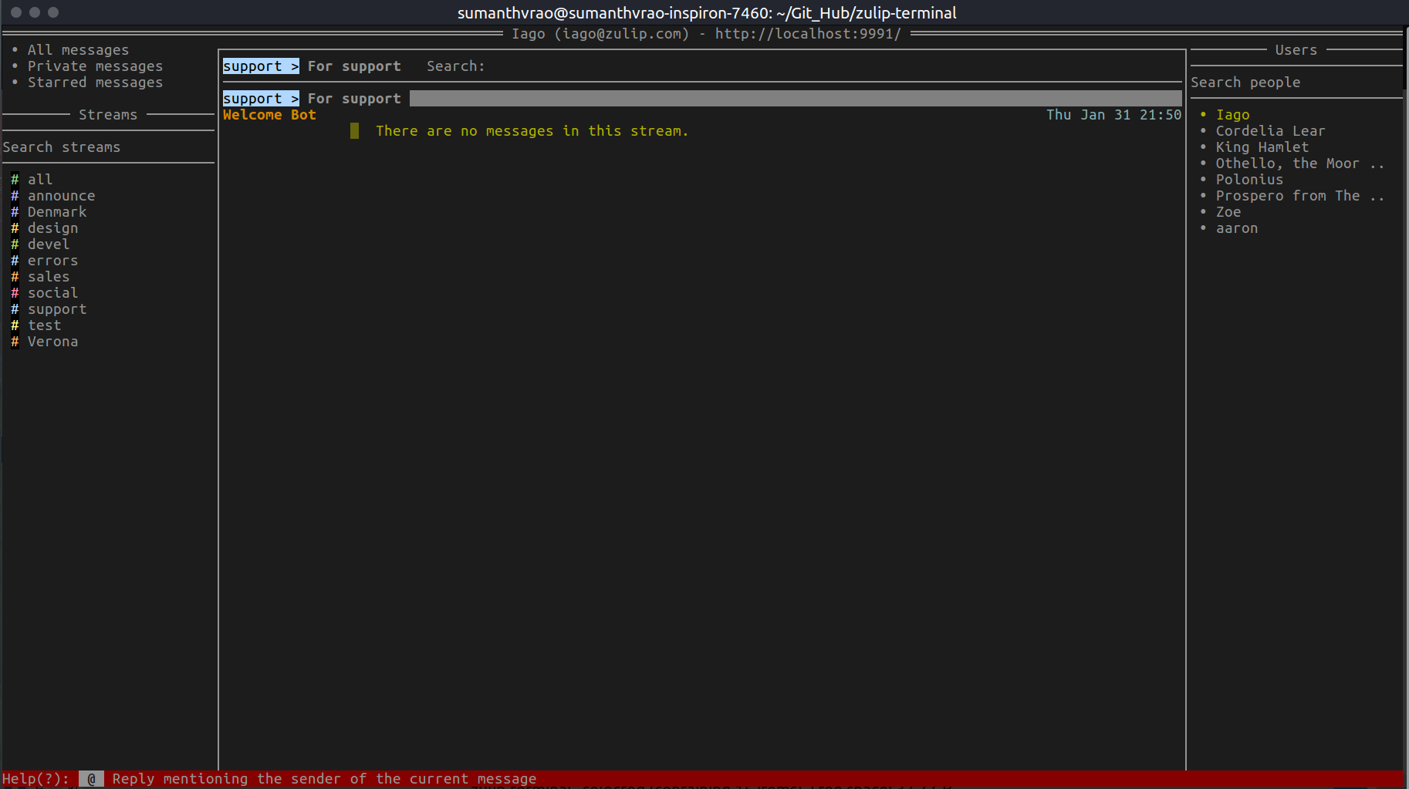Select the 'announce' stream

click(61, 196)
